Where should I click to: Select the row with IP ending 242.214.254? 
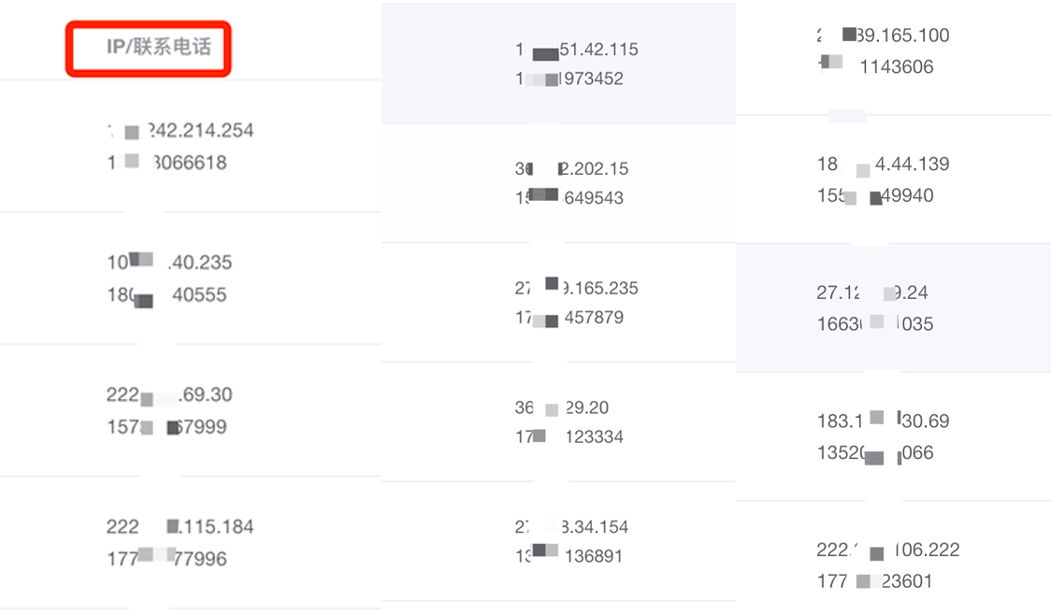(191, 146)
